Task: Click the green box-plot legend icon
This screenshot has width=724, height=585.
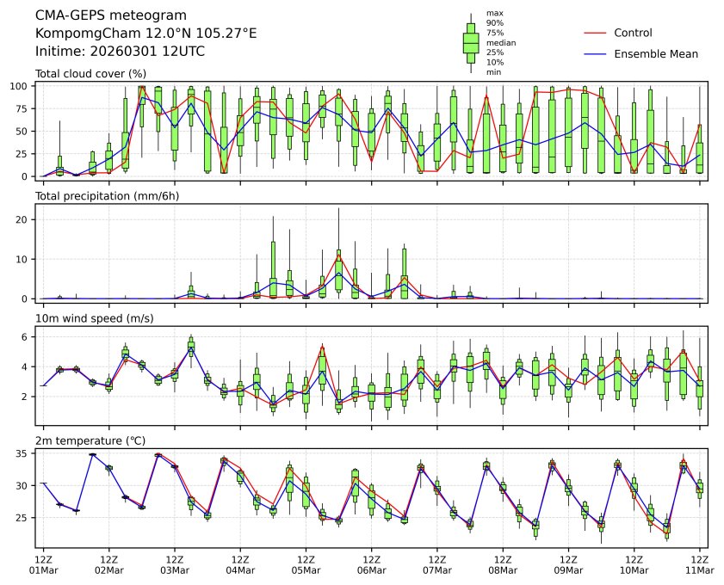Action: 471,42
